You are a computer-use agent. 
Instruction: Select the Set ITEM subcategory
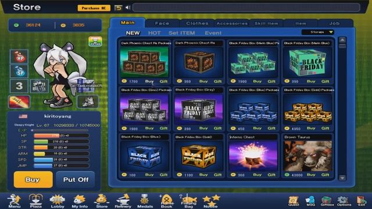point(182,33)
